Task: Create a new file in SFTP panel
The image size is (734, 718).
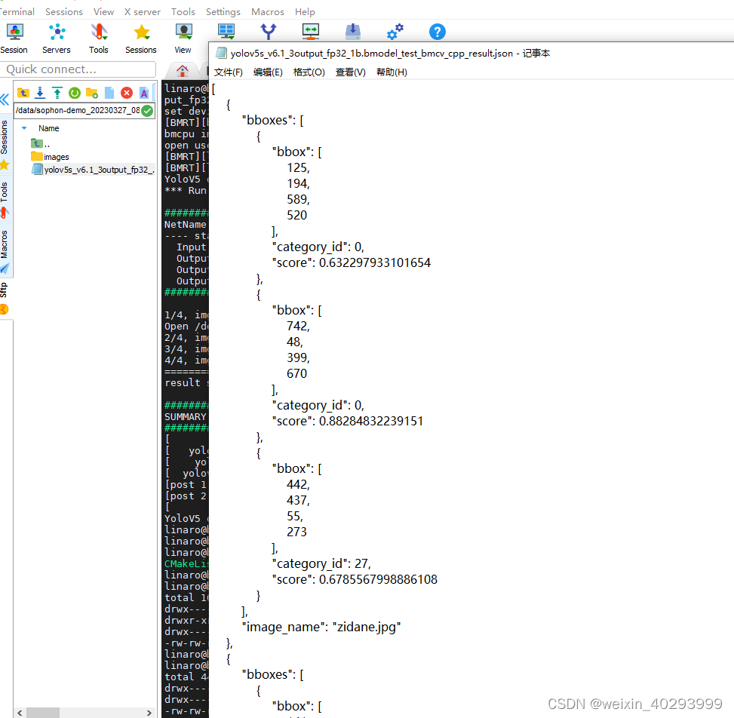Action: pos(109,93)
